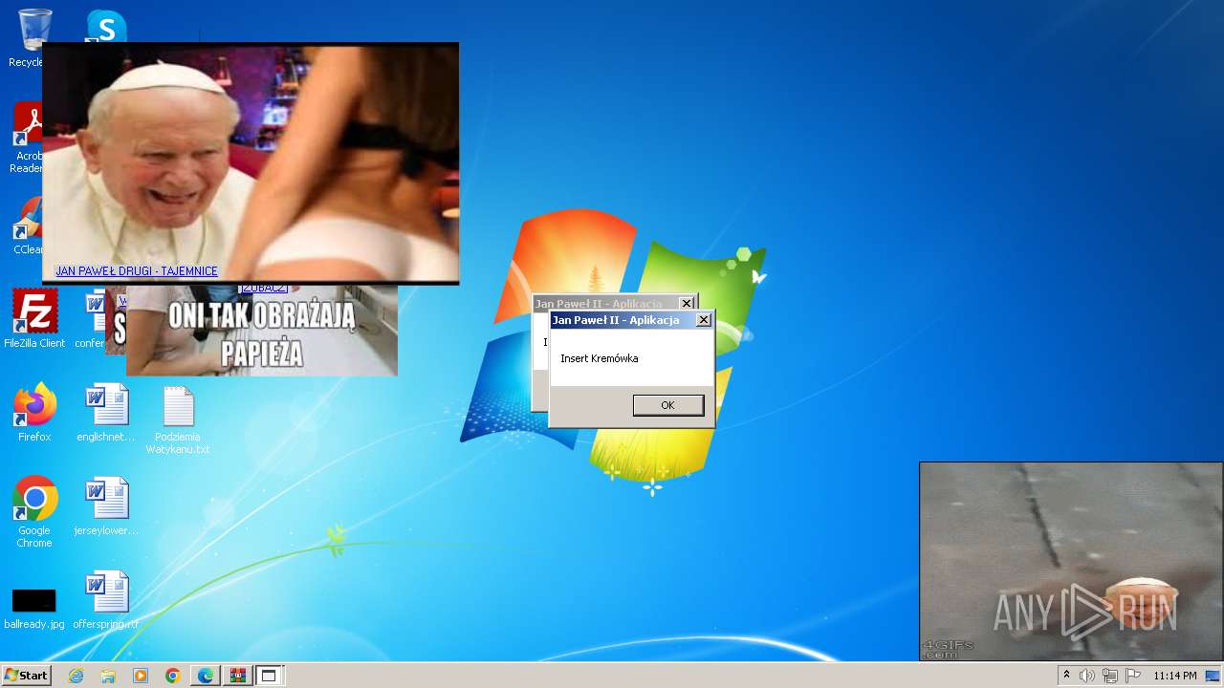Click the Show desktop tray button

(1213, 676)
